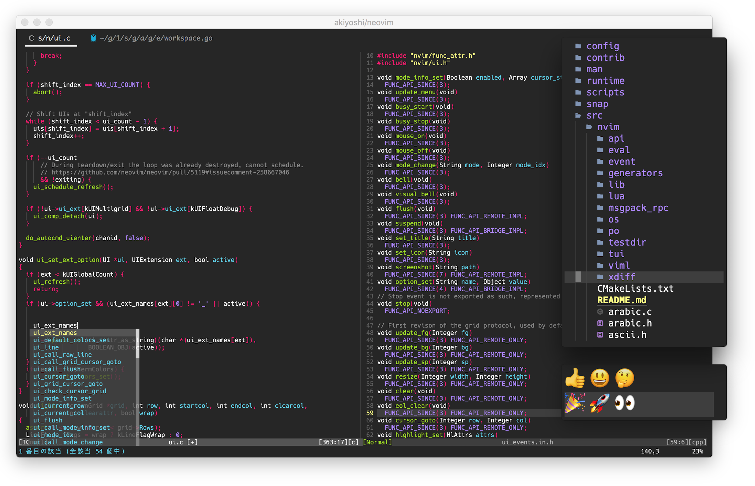755x486 pixels.
Task: Collapse the open nvim folder
Action: click(589, 127)
